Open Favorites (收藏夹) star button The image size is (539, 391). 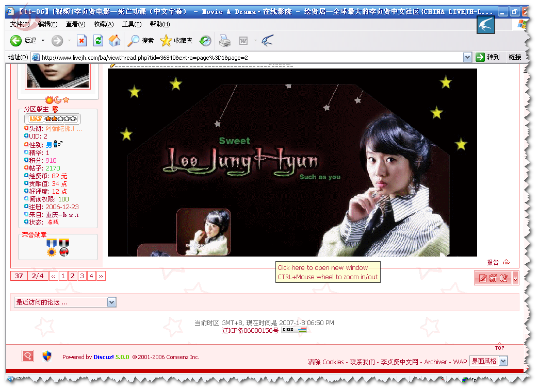tap(176, 41)
